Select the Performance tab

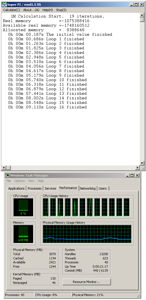(68, 188)
